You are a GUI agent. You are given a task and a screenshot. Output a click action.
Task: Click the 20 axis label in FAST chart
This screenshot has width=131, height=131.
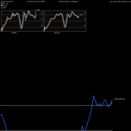click(x=42, y=25)
